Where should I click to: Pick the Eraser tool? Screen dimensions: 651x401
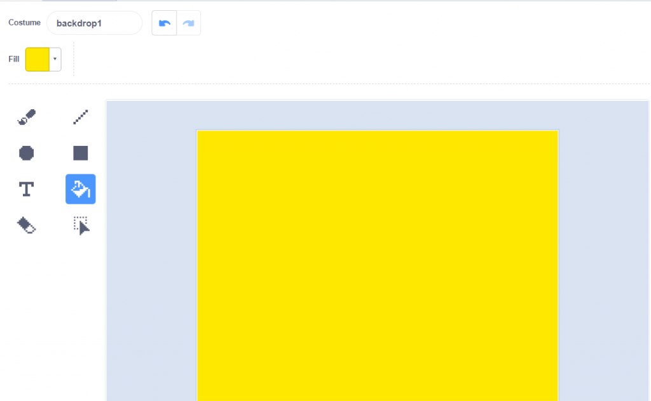pos(26,225)
